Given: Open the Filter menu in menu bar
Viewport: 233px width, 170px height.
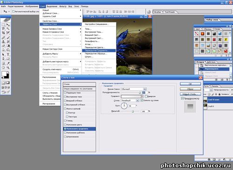Looking at the screenshot, I should 62,7.
